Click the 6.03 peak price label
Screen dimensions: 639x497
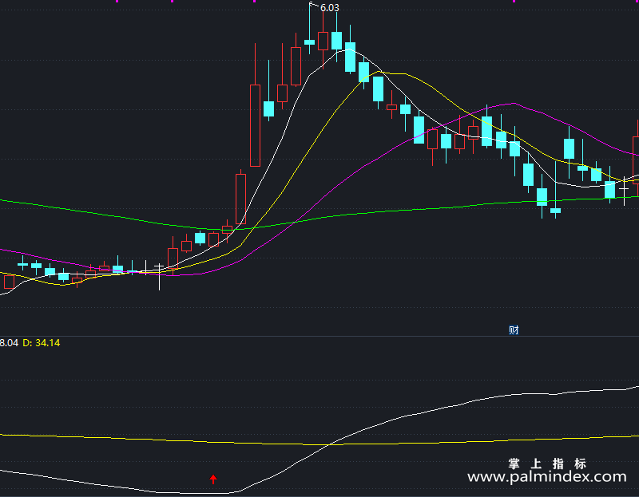[329, 8]
